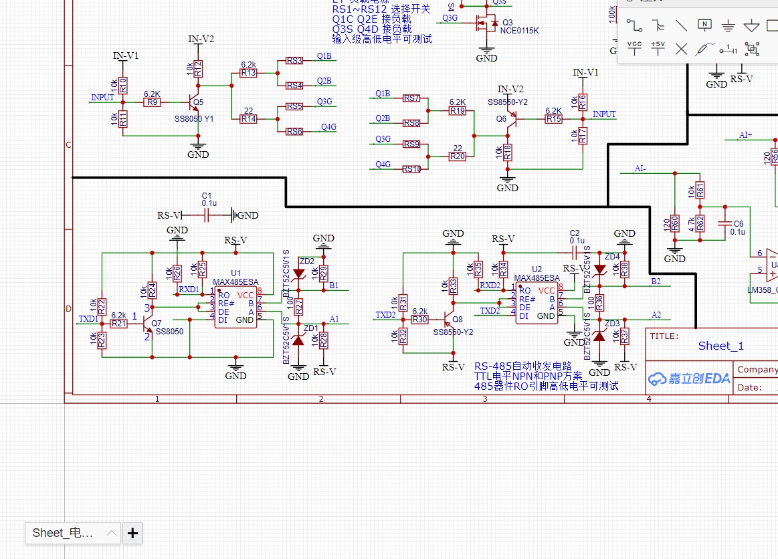Select the AI+ net label
778x559 pixels.
coord(746,135)
